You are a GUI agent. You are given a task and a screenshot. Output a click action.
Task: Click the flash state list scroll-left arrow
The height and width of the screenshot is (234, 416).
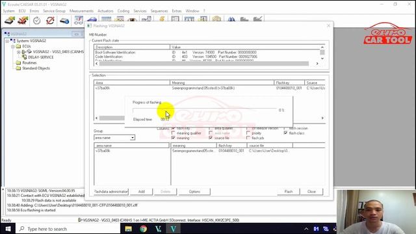(97, 64)
